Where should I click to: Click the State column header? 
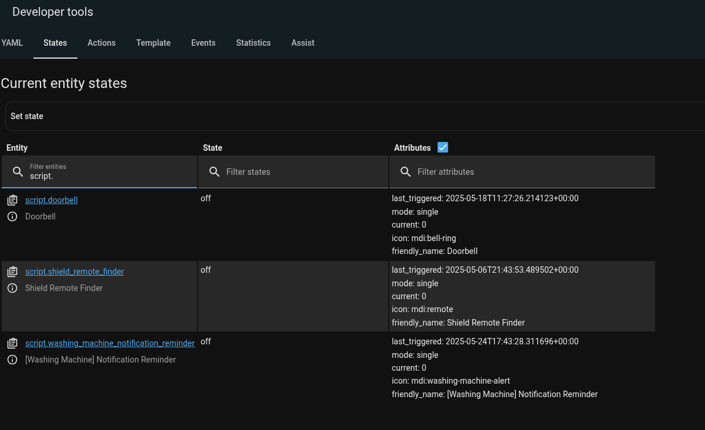(212, 148)
